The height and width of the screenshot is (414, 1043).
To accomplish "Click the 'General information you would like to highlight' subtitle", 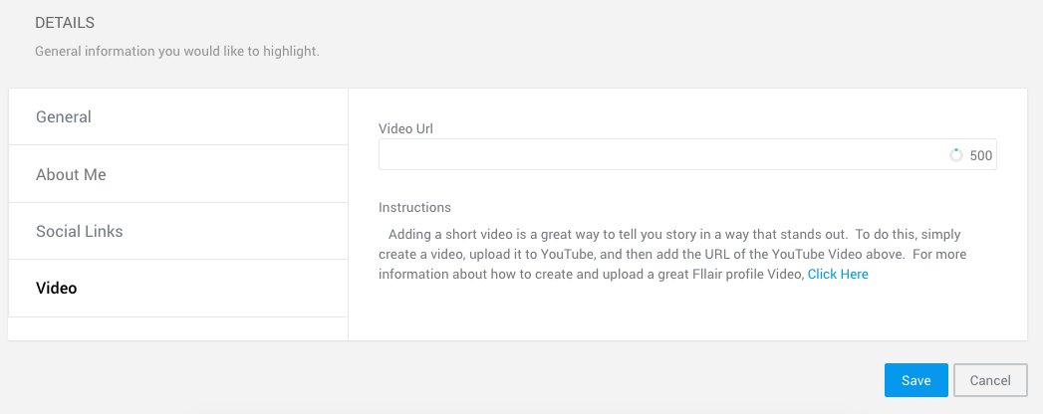I will [177, 51].
